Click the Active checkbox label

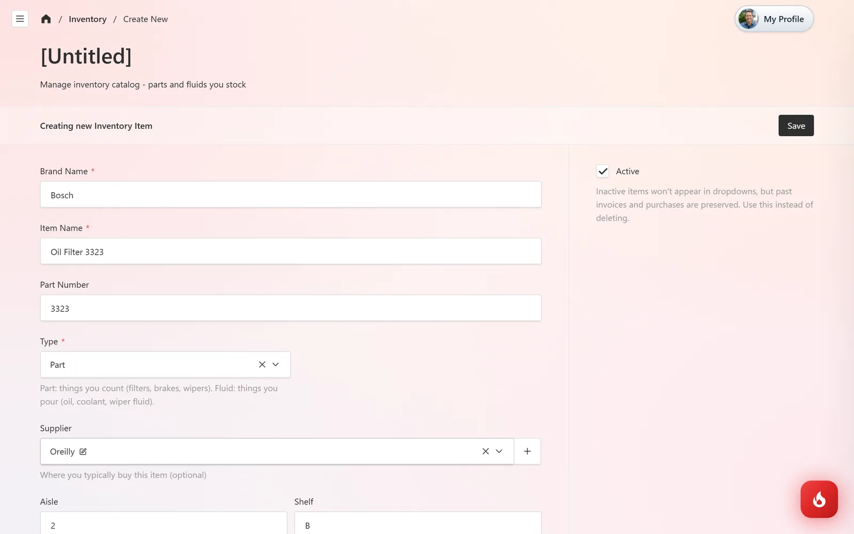click(x=627, y=171)
